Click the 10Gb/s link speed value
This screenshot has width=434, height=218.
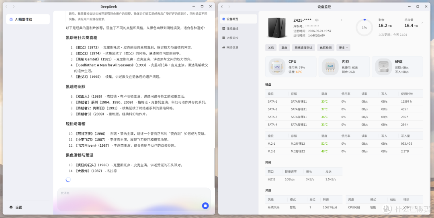tap(290, 180)
